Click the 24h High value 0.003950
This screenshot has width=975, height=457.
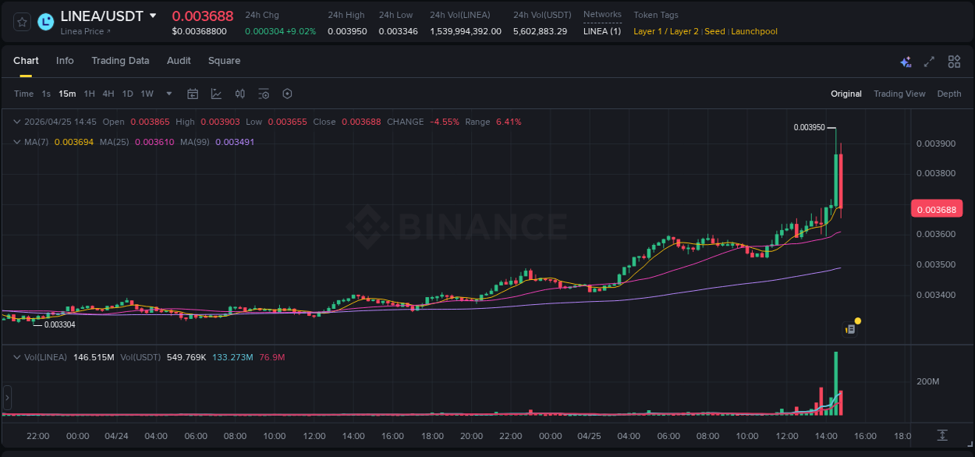[347, 31]
